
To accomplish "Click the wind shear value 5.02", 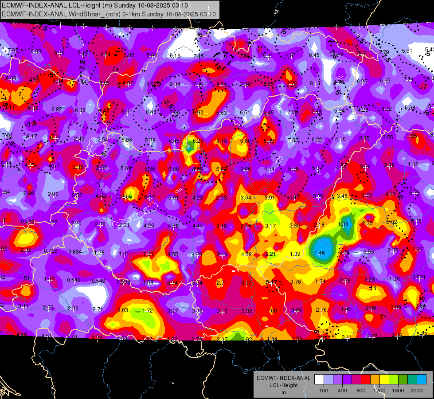I will (391, 222).
